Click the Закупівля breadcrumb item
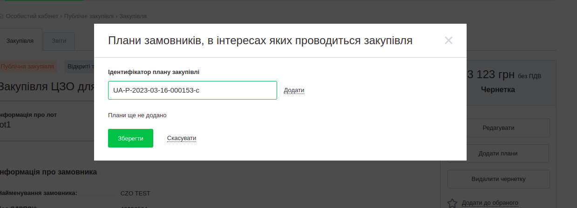This screenshot has width=577, height=208. [x=133, y=16]
